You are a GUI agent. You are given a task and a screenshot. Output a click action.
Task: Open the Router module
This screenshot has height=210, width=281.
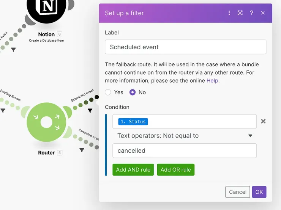[46, 122]
